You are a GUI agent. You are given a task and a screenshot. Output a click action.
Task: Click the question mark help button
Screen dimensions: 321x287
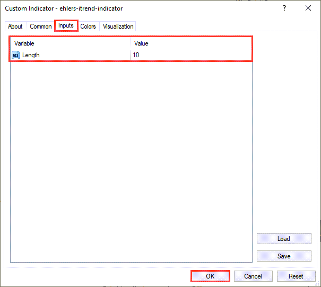(x=284, y=8)
